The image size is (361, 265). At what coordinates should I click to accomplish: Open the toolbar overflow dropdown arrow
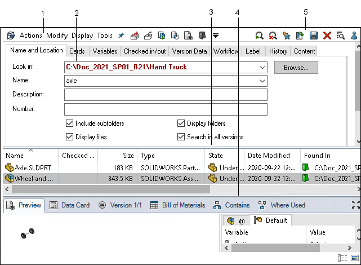click(216, 36)
